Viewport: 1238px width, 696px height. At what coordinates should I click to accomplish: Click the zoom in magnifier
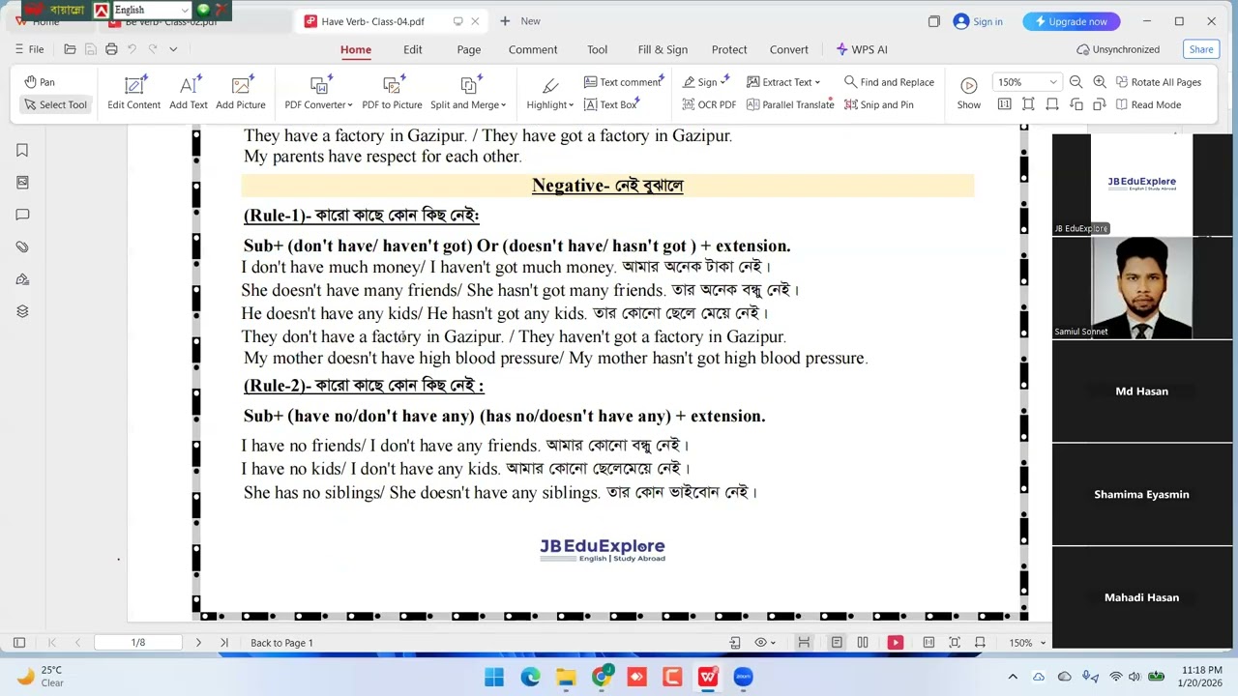pyautogui.click(x=1100, y=82)
